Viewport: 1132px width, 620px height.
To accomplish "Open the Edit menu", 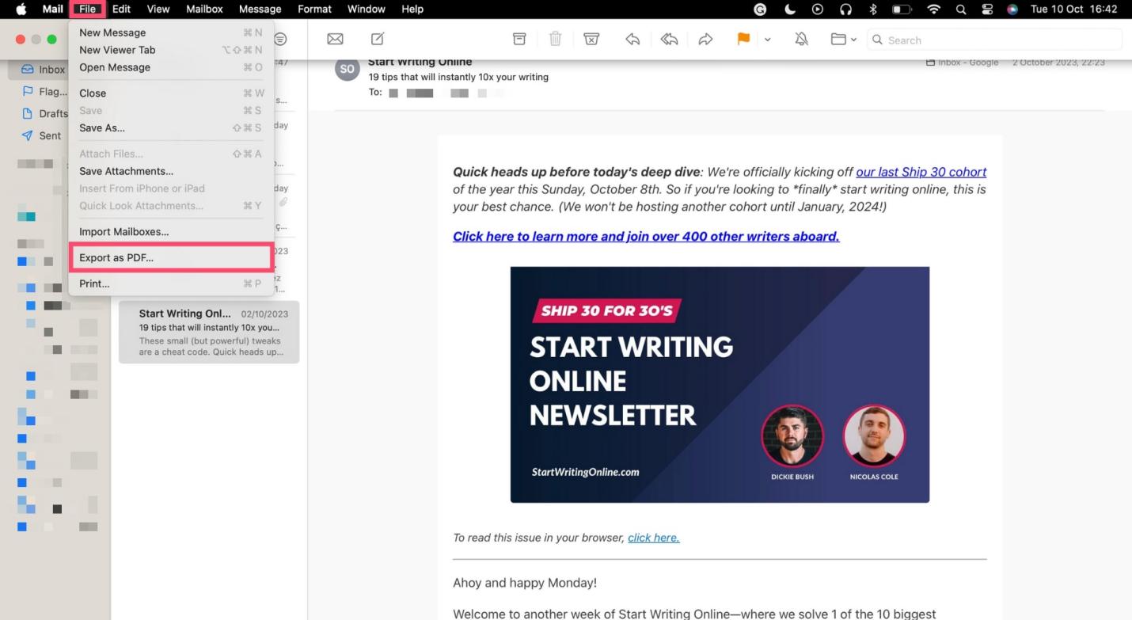I will coord(121,9).
